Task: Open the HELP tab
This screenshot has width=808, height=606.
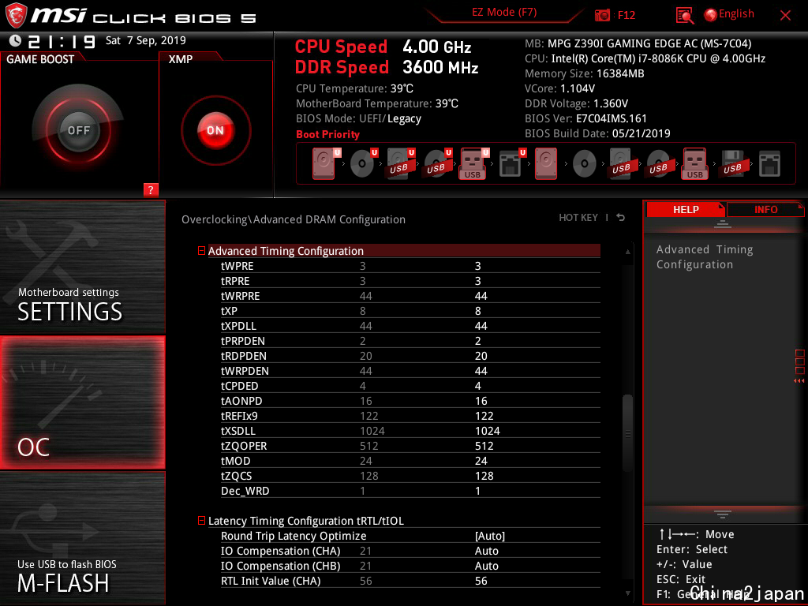Action: click(x=686, y=209)
